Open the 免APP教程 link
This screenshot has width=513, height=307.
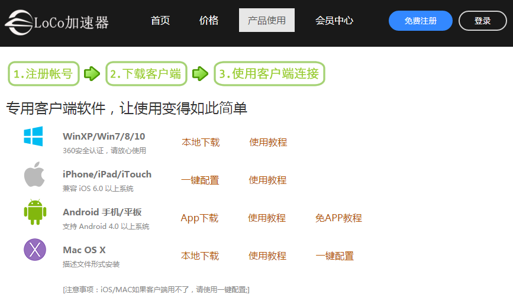coord(338,218)
